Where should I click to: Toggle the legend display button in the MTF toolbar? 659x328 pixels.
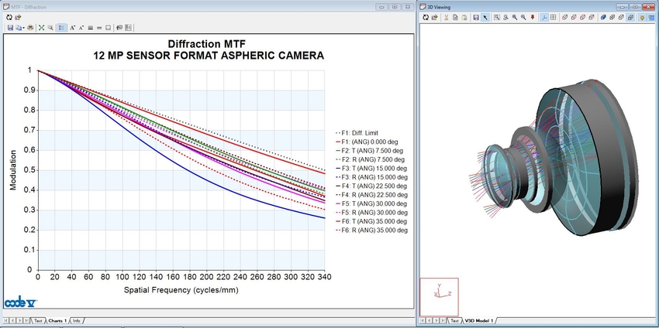(x=62, y=27)
